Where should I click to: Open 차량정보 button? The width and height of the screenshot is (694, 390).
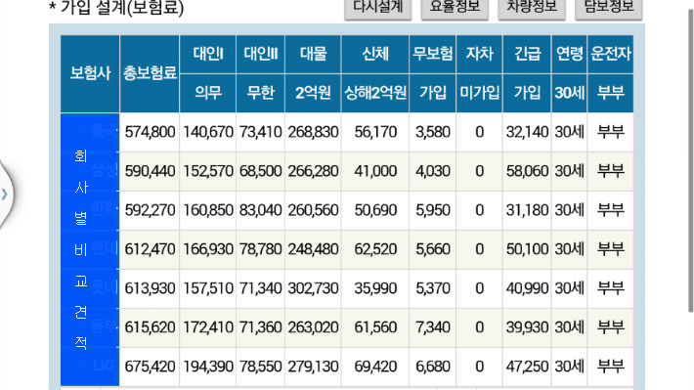click(532, 9)
